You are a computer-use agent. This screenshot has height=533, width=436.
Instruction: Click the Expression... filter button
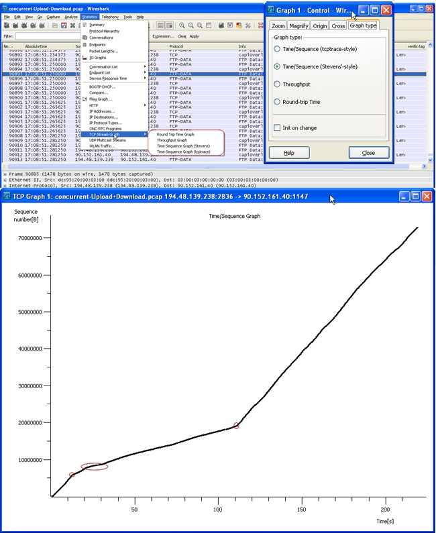pos(163,36)
